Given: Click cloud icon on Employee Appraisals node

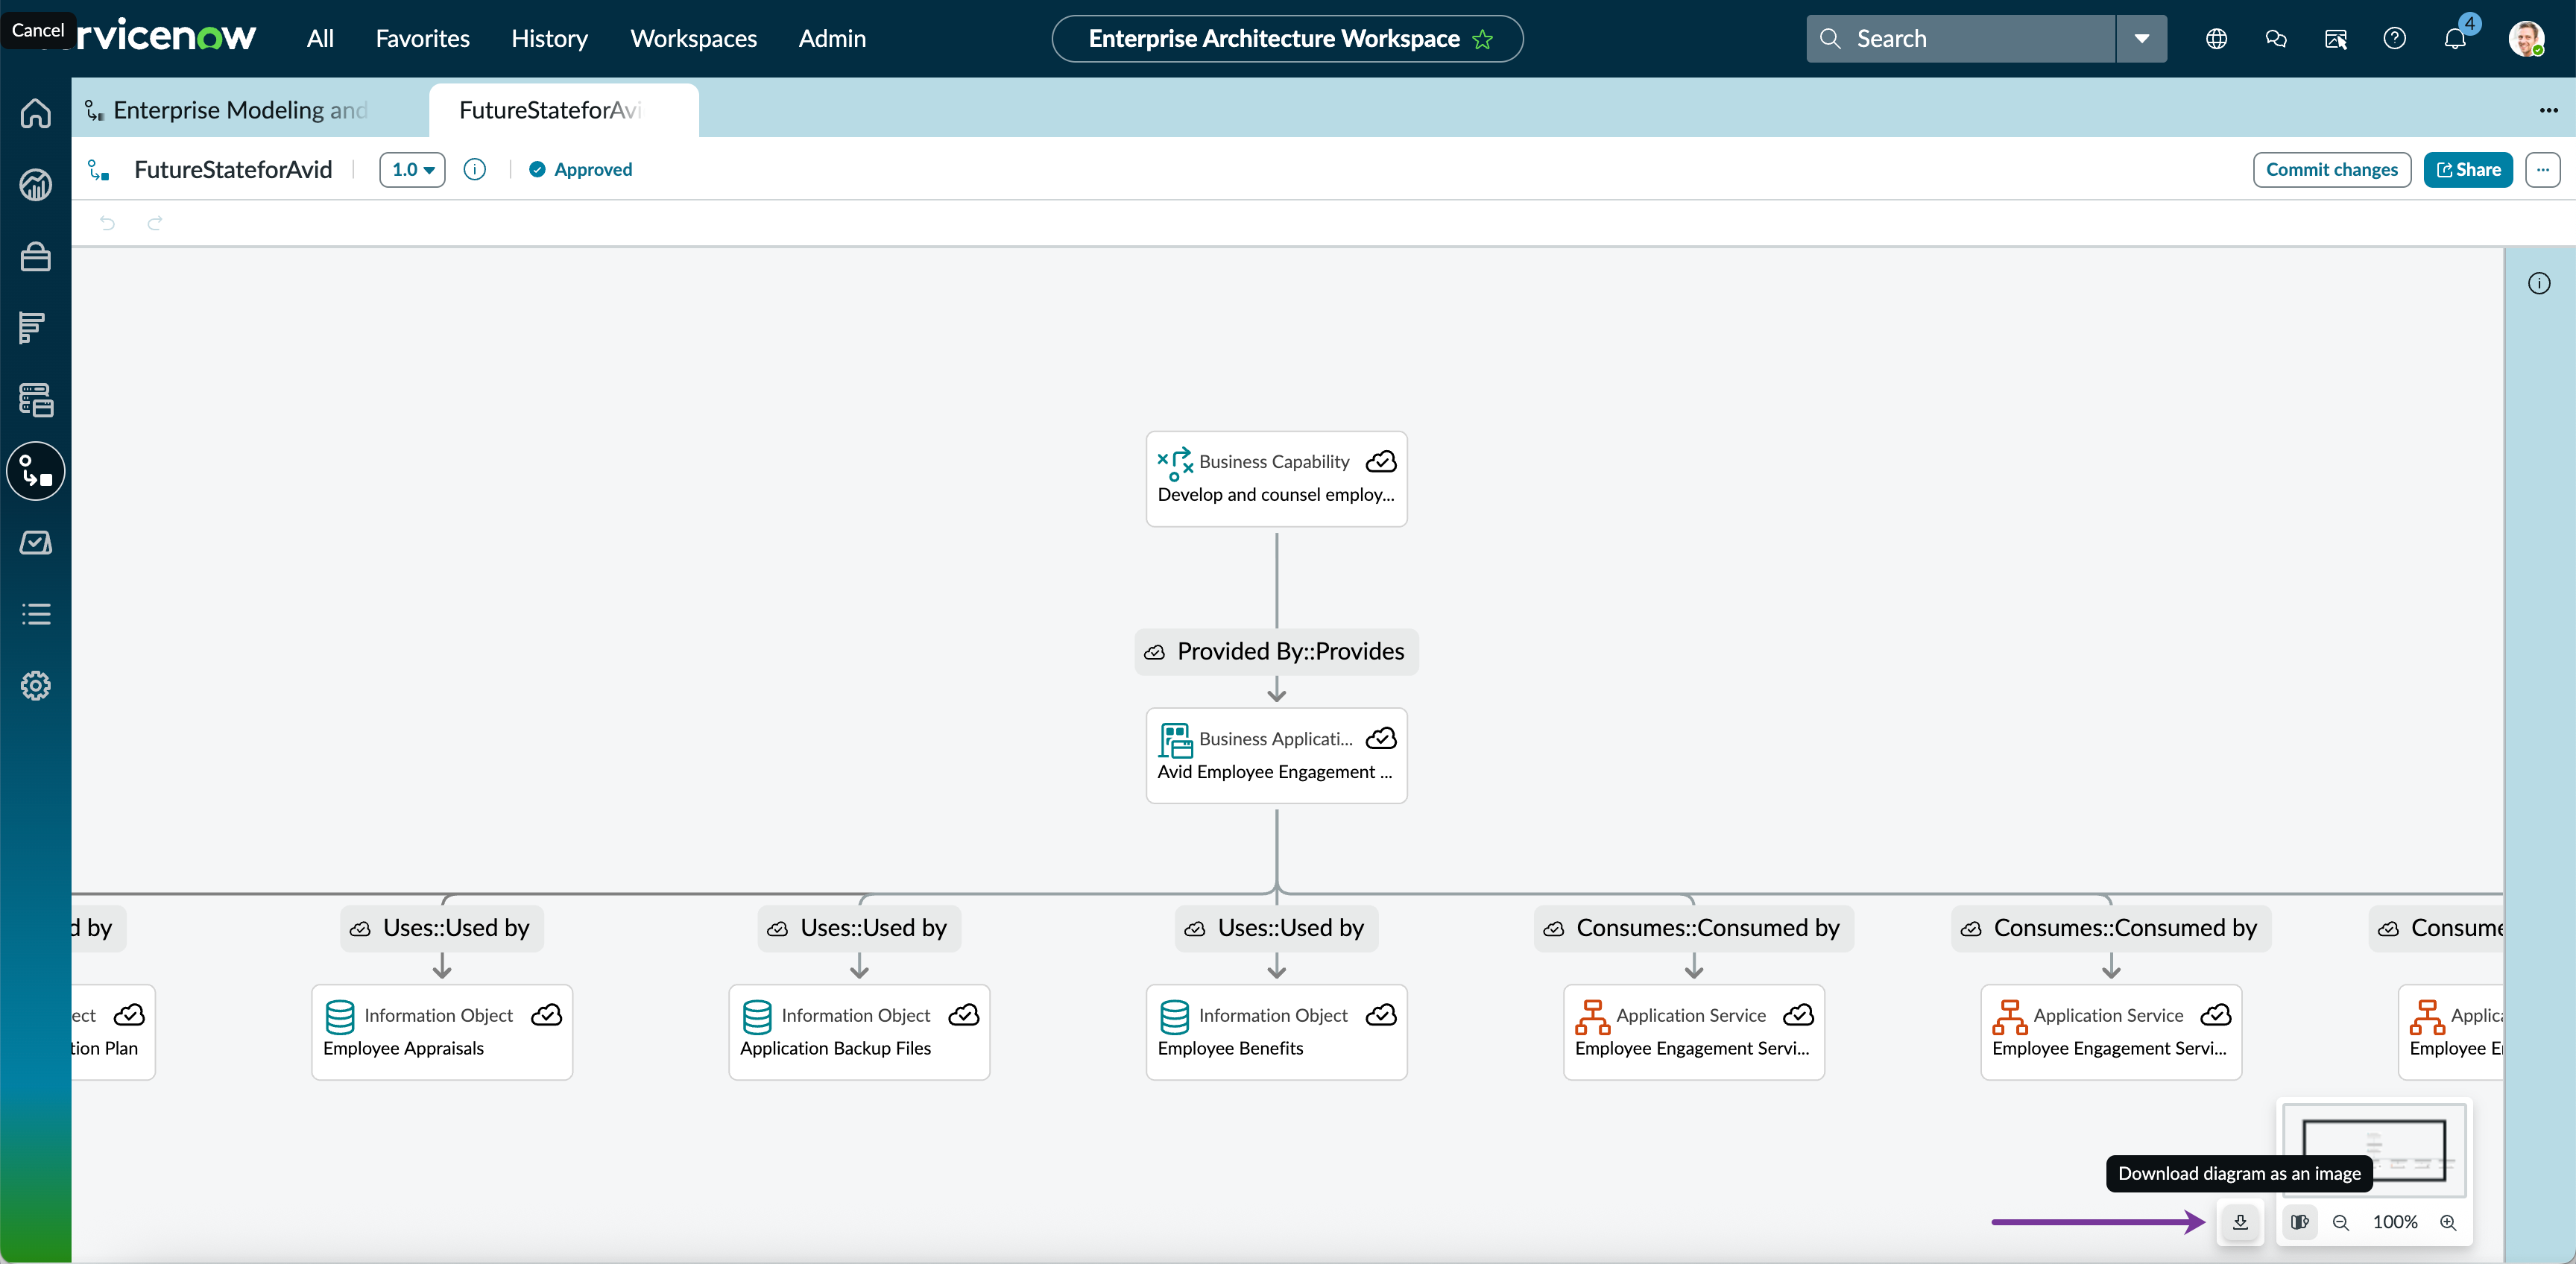Looking at the screenshot, I should coord(547,1016).
